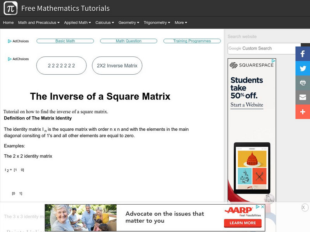Viewport: 310px width, 232px height.
Task: Expand Math and Precalculus dropdown
Action: click(39, 22)
